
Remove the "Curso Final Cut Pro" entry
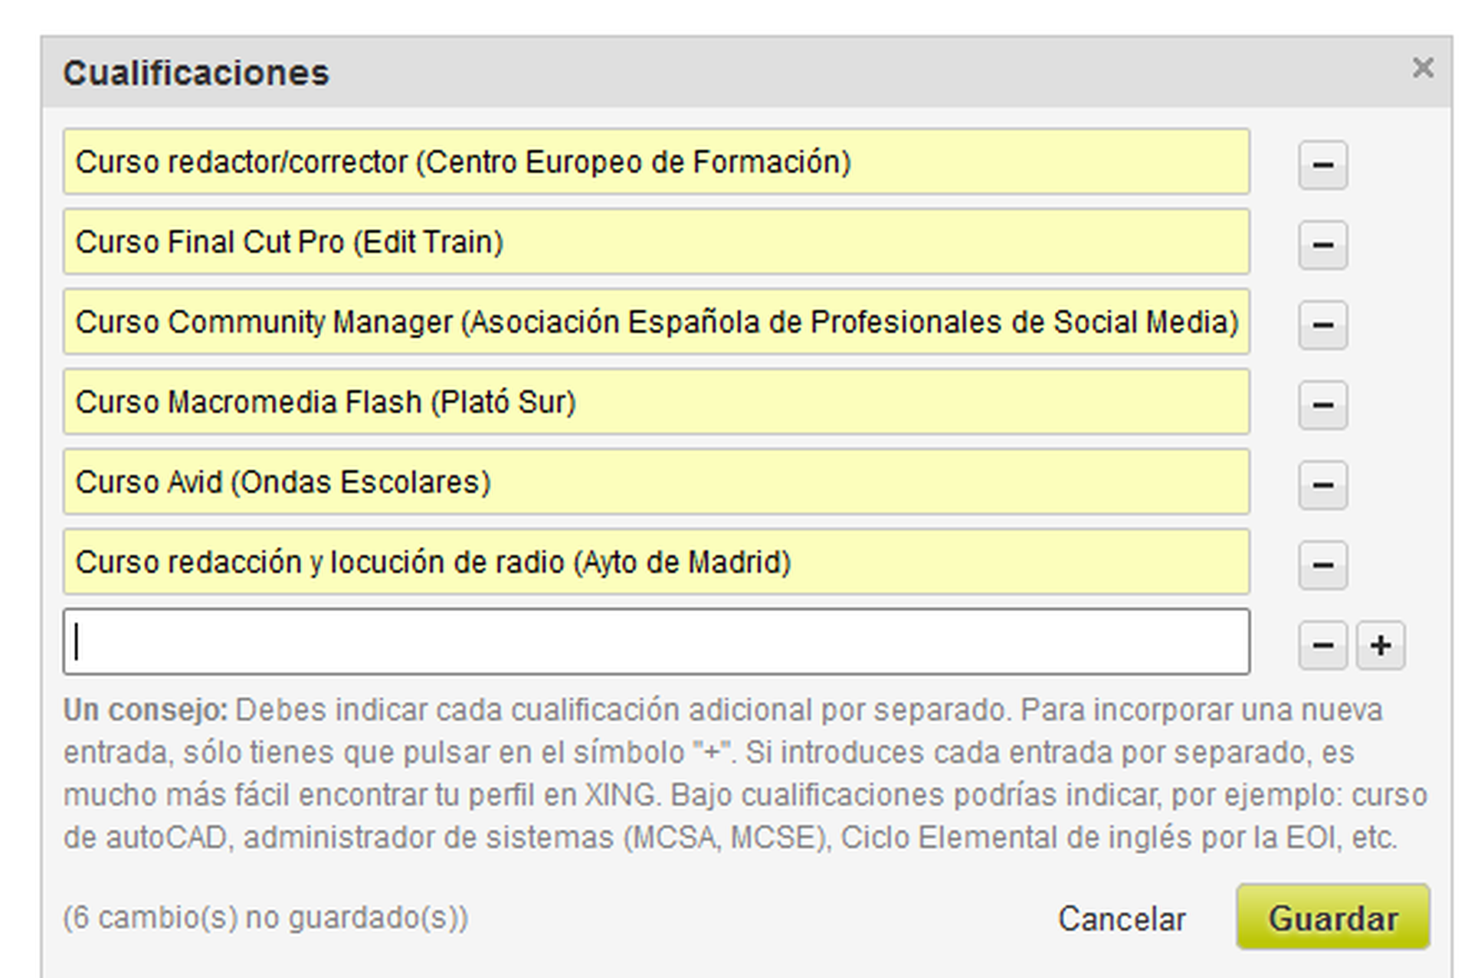[x=1323, y=245]
